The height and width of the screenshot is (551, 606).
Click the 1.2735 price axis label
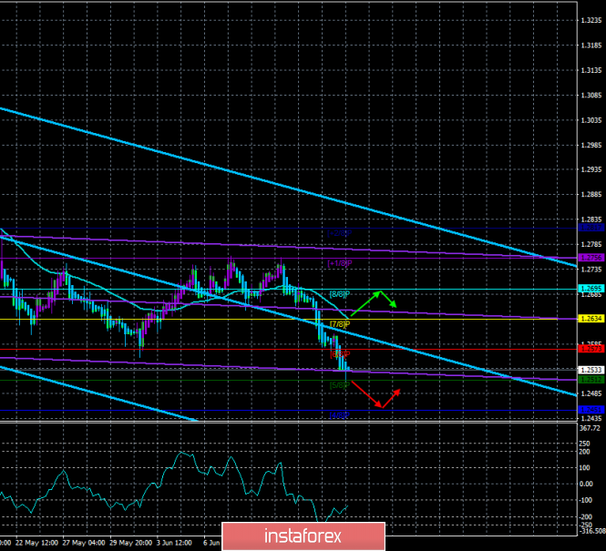tap(591, 270)
